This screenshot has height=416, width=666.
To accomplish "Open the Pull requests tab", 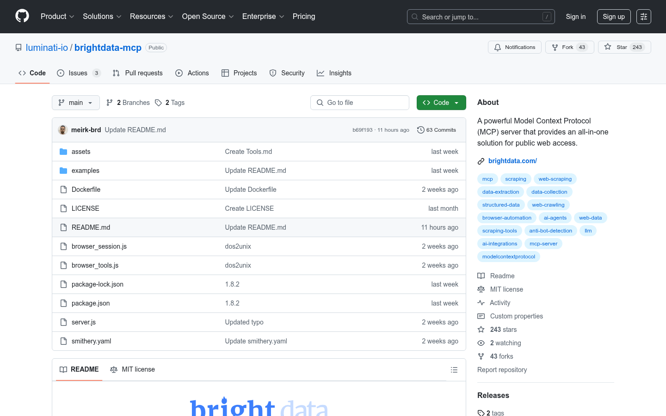I will pos(138,73).
